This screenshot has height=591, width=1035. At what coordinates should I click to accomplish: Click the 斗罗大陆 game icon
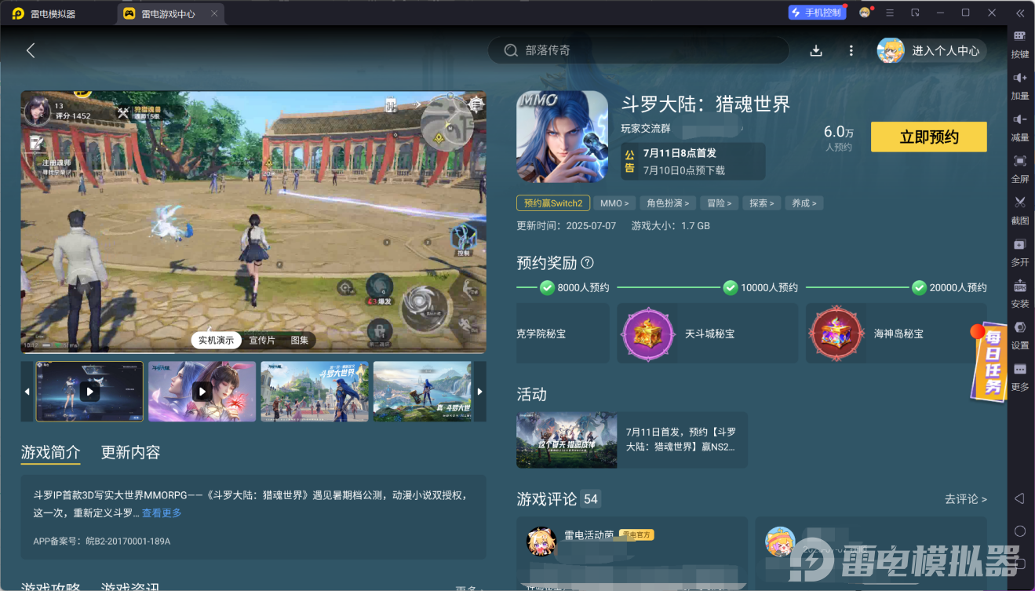[562, 137]
